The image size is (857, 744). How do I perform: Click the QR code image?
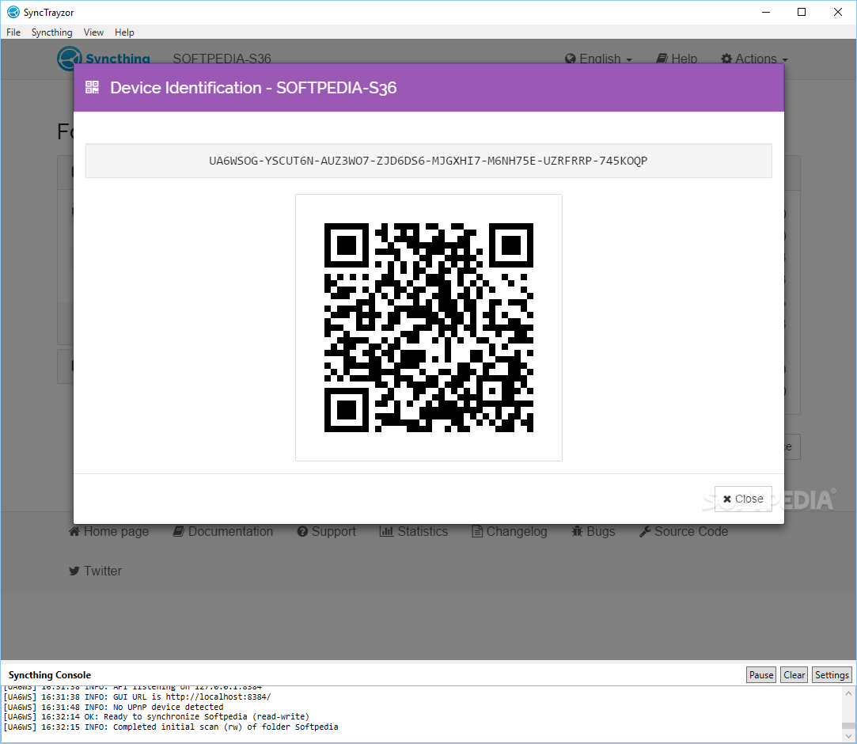429,328
